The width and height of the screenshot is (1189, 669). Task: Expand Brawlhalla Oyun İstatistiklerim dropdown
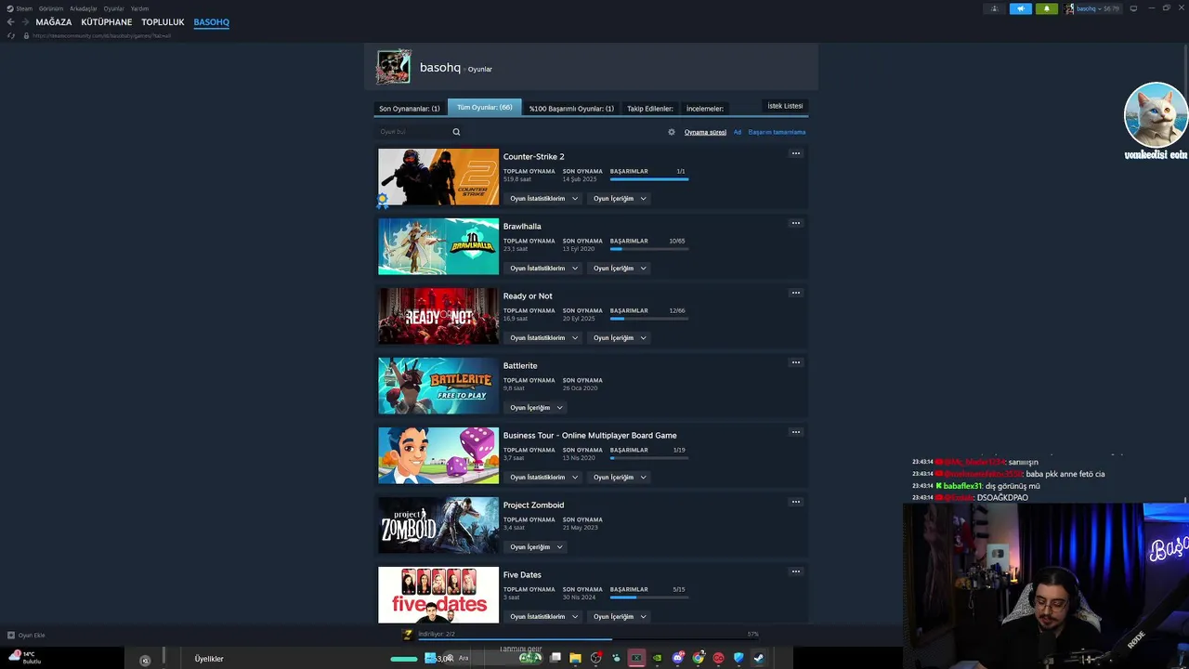point(544,269)
